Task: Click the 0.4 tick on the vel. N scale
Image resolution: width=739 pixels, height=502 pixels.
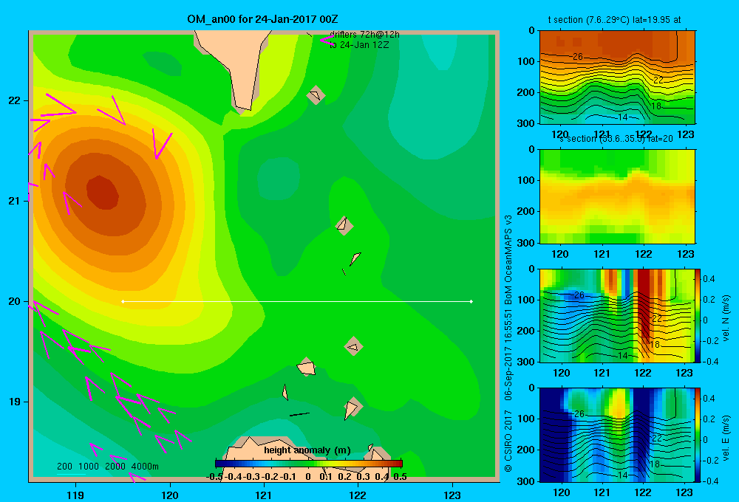Action: coord(709,279)
